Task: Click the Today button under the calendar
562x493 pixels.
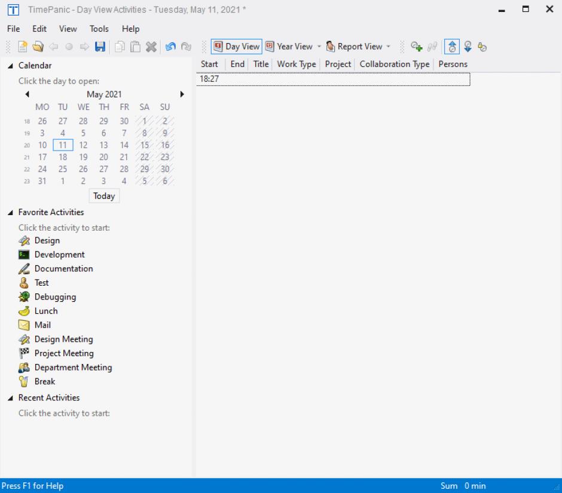Action: 104,196
